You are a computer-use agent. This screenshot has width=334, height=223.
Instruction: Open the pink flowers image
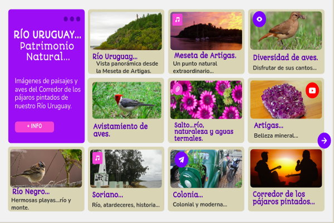pos(206,100)
